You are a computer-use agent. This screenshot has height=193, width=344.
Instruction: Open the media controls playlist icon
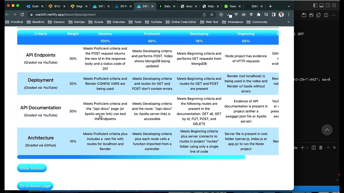pos(266,14)
